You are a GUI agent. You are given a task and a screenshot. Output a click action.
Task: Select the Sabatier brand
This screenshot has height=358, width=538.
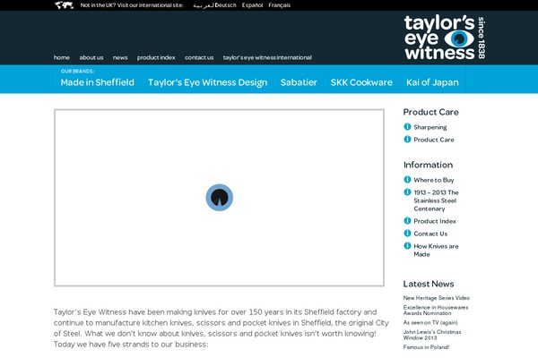(x=299, y=82)
